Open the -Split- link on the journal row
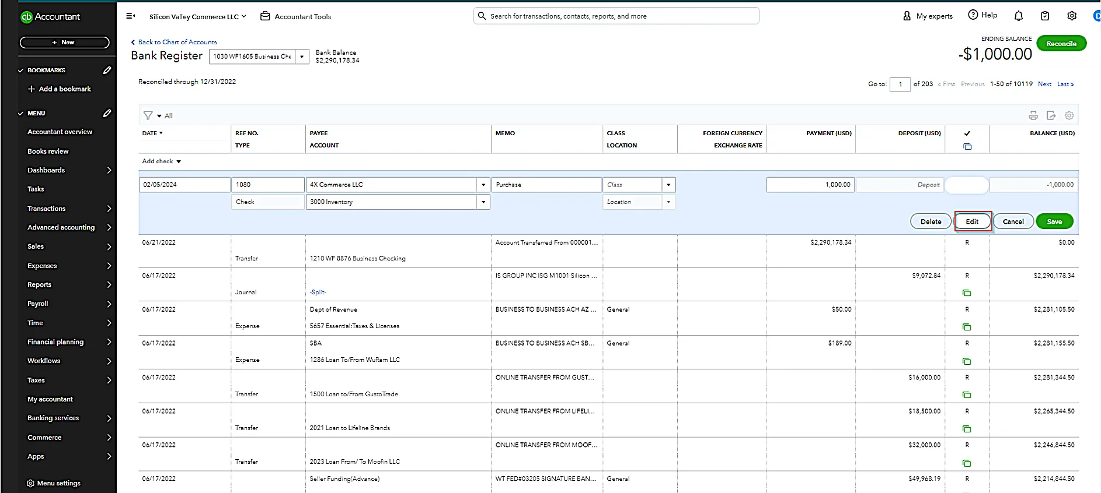 point(318,293)
